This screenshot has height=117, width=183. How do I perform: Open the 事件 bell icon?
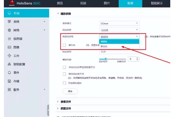tap(9, 73)
